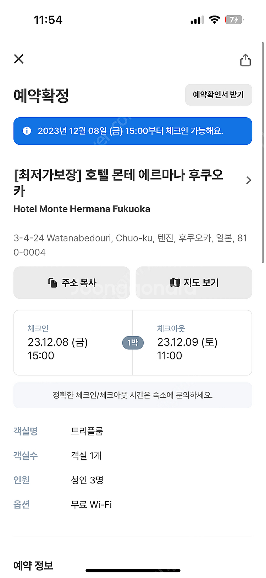The width and height of the screenshot is (266, 578).
Task: Click the vertical scrollbar on right edge
Action: [262, 153]
